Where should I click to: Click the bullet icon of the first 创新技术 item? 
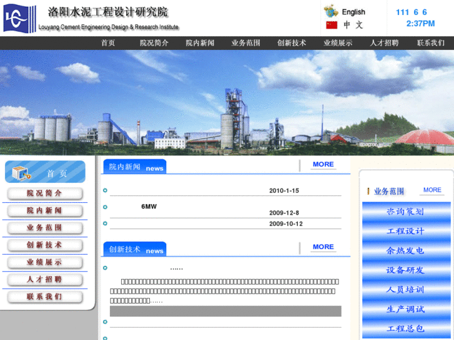pos(105,268)
